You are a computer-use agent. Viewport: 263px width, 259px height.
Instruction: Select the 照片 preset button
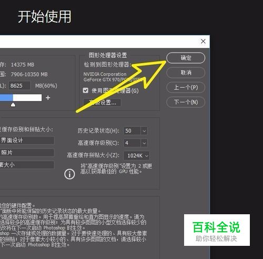coord(27,153)
